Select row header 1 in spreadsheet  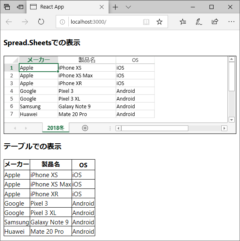click(x=12, y=68)
